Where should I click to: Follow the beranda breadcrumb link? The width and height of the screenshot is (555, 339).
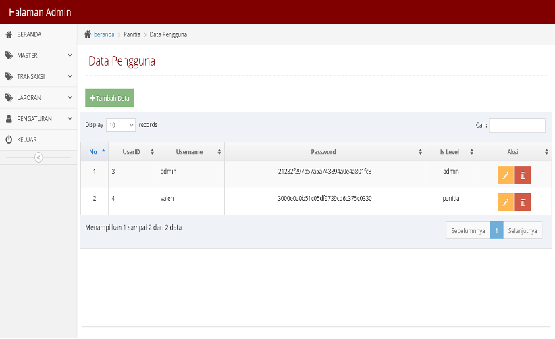tap(104, 34)
